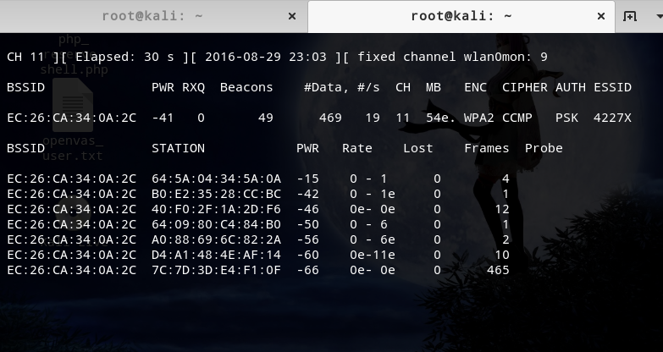This screenshot has width=663, height=352.
Task: Click the power value -15
Action: [308, 179]
